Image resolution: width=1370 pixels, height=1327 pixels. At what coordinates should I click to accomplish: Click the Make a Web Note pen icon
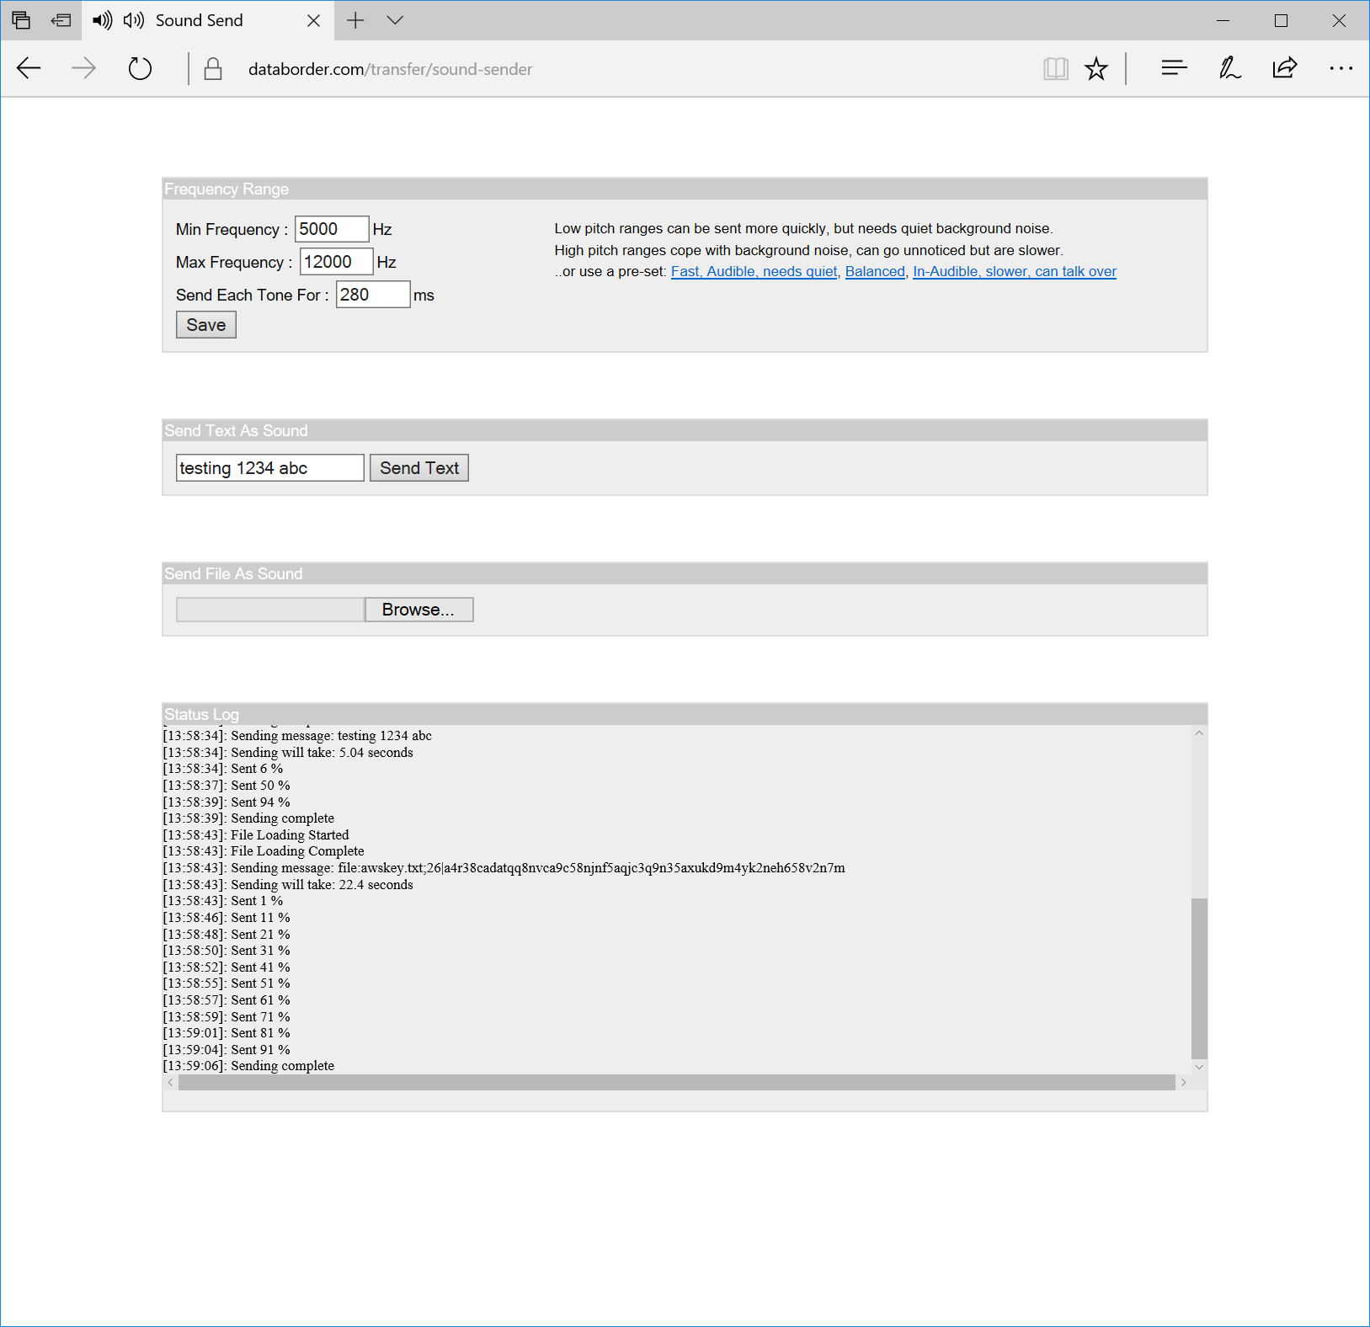tap(1229, 69)
